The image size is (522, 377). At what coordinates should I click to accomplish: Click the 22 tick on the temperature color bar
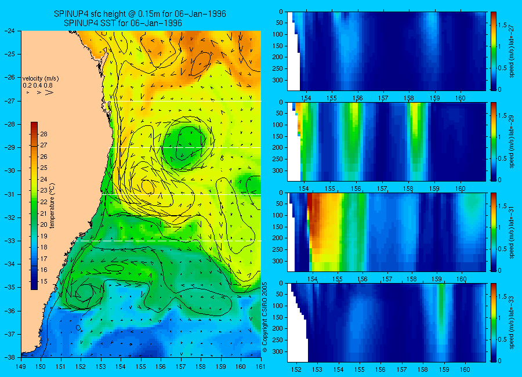43,202
